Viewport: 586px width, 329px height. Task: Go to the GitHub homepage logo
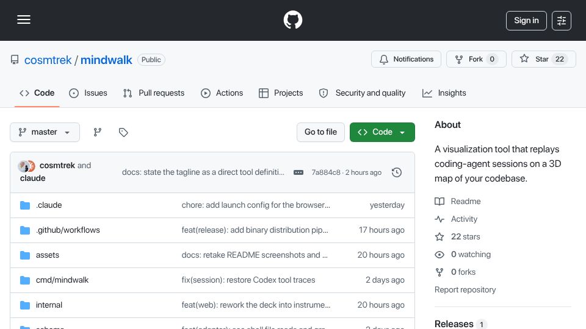pyautogui.click(x=292, y=19)
